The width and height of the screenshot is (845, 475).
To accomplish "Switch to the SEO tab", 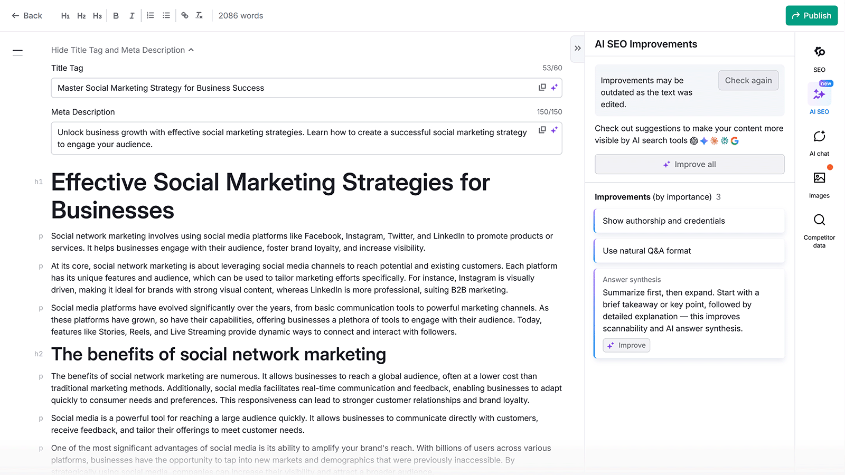I will pyautogui.click(x=819, y=57).
